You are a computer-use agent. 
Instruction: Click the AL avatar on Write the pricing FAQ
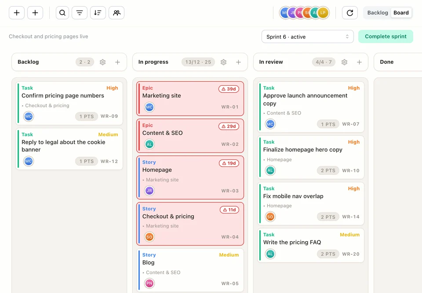click(x=270, y=254)
